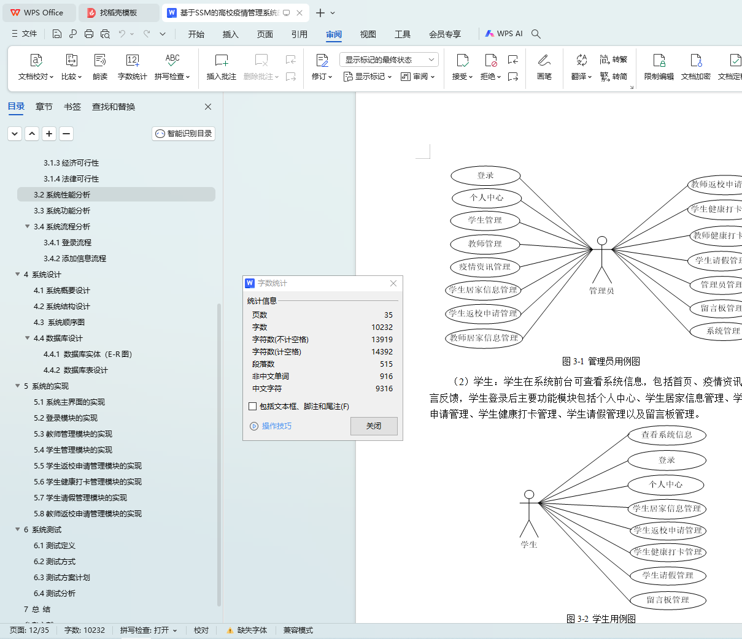Click the 智能识别目录 button

tap(184, 133)
